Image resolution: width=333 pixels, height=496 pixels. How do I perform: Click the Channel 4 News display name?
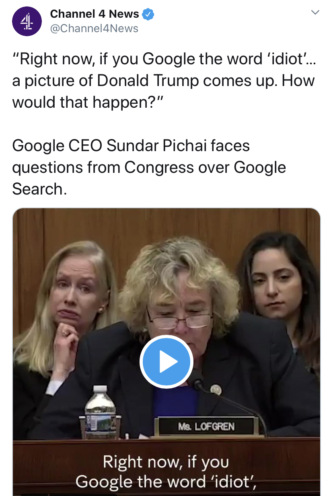point(95,14)
